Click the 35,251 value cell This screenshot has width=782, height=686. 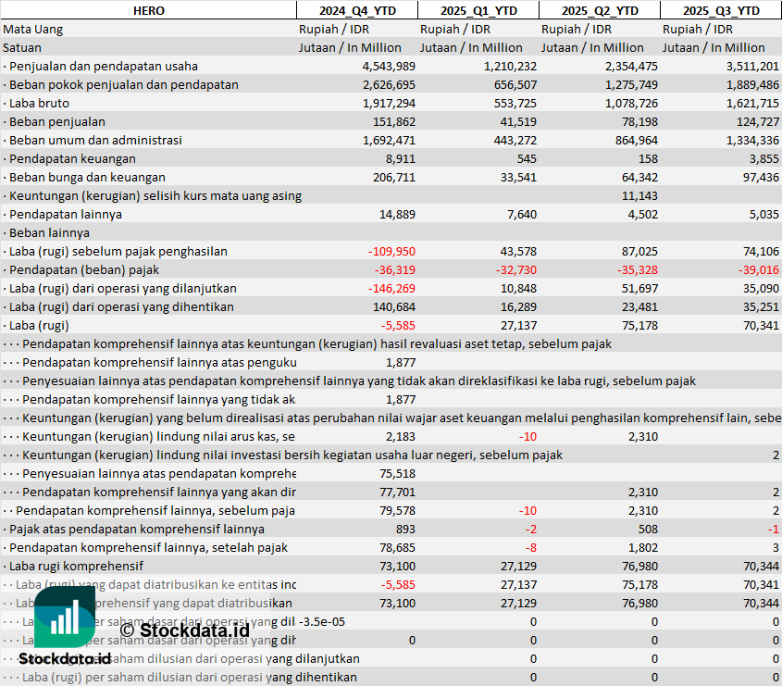(x=761, y=306)
